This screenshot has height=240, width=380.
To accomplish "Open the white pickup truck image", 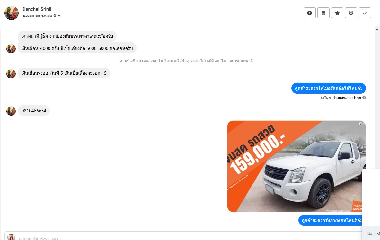I will coord(296,166).
